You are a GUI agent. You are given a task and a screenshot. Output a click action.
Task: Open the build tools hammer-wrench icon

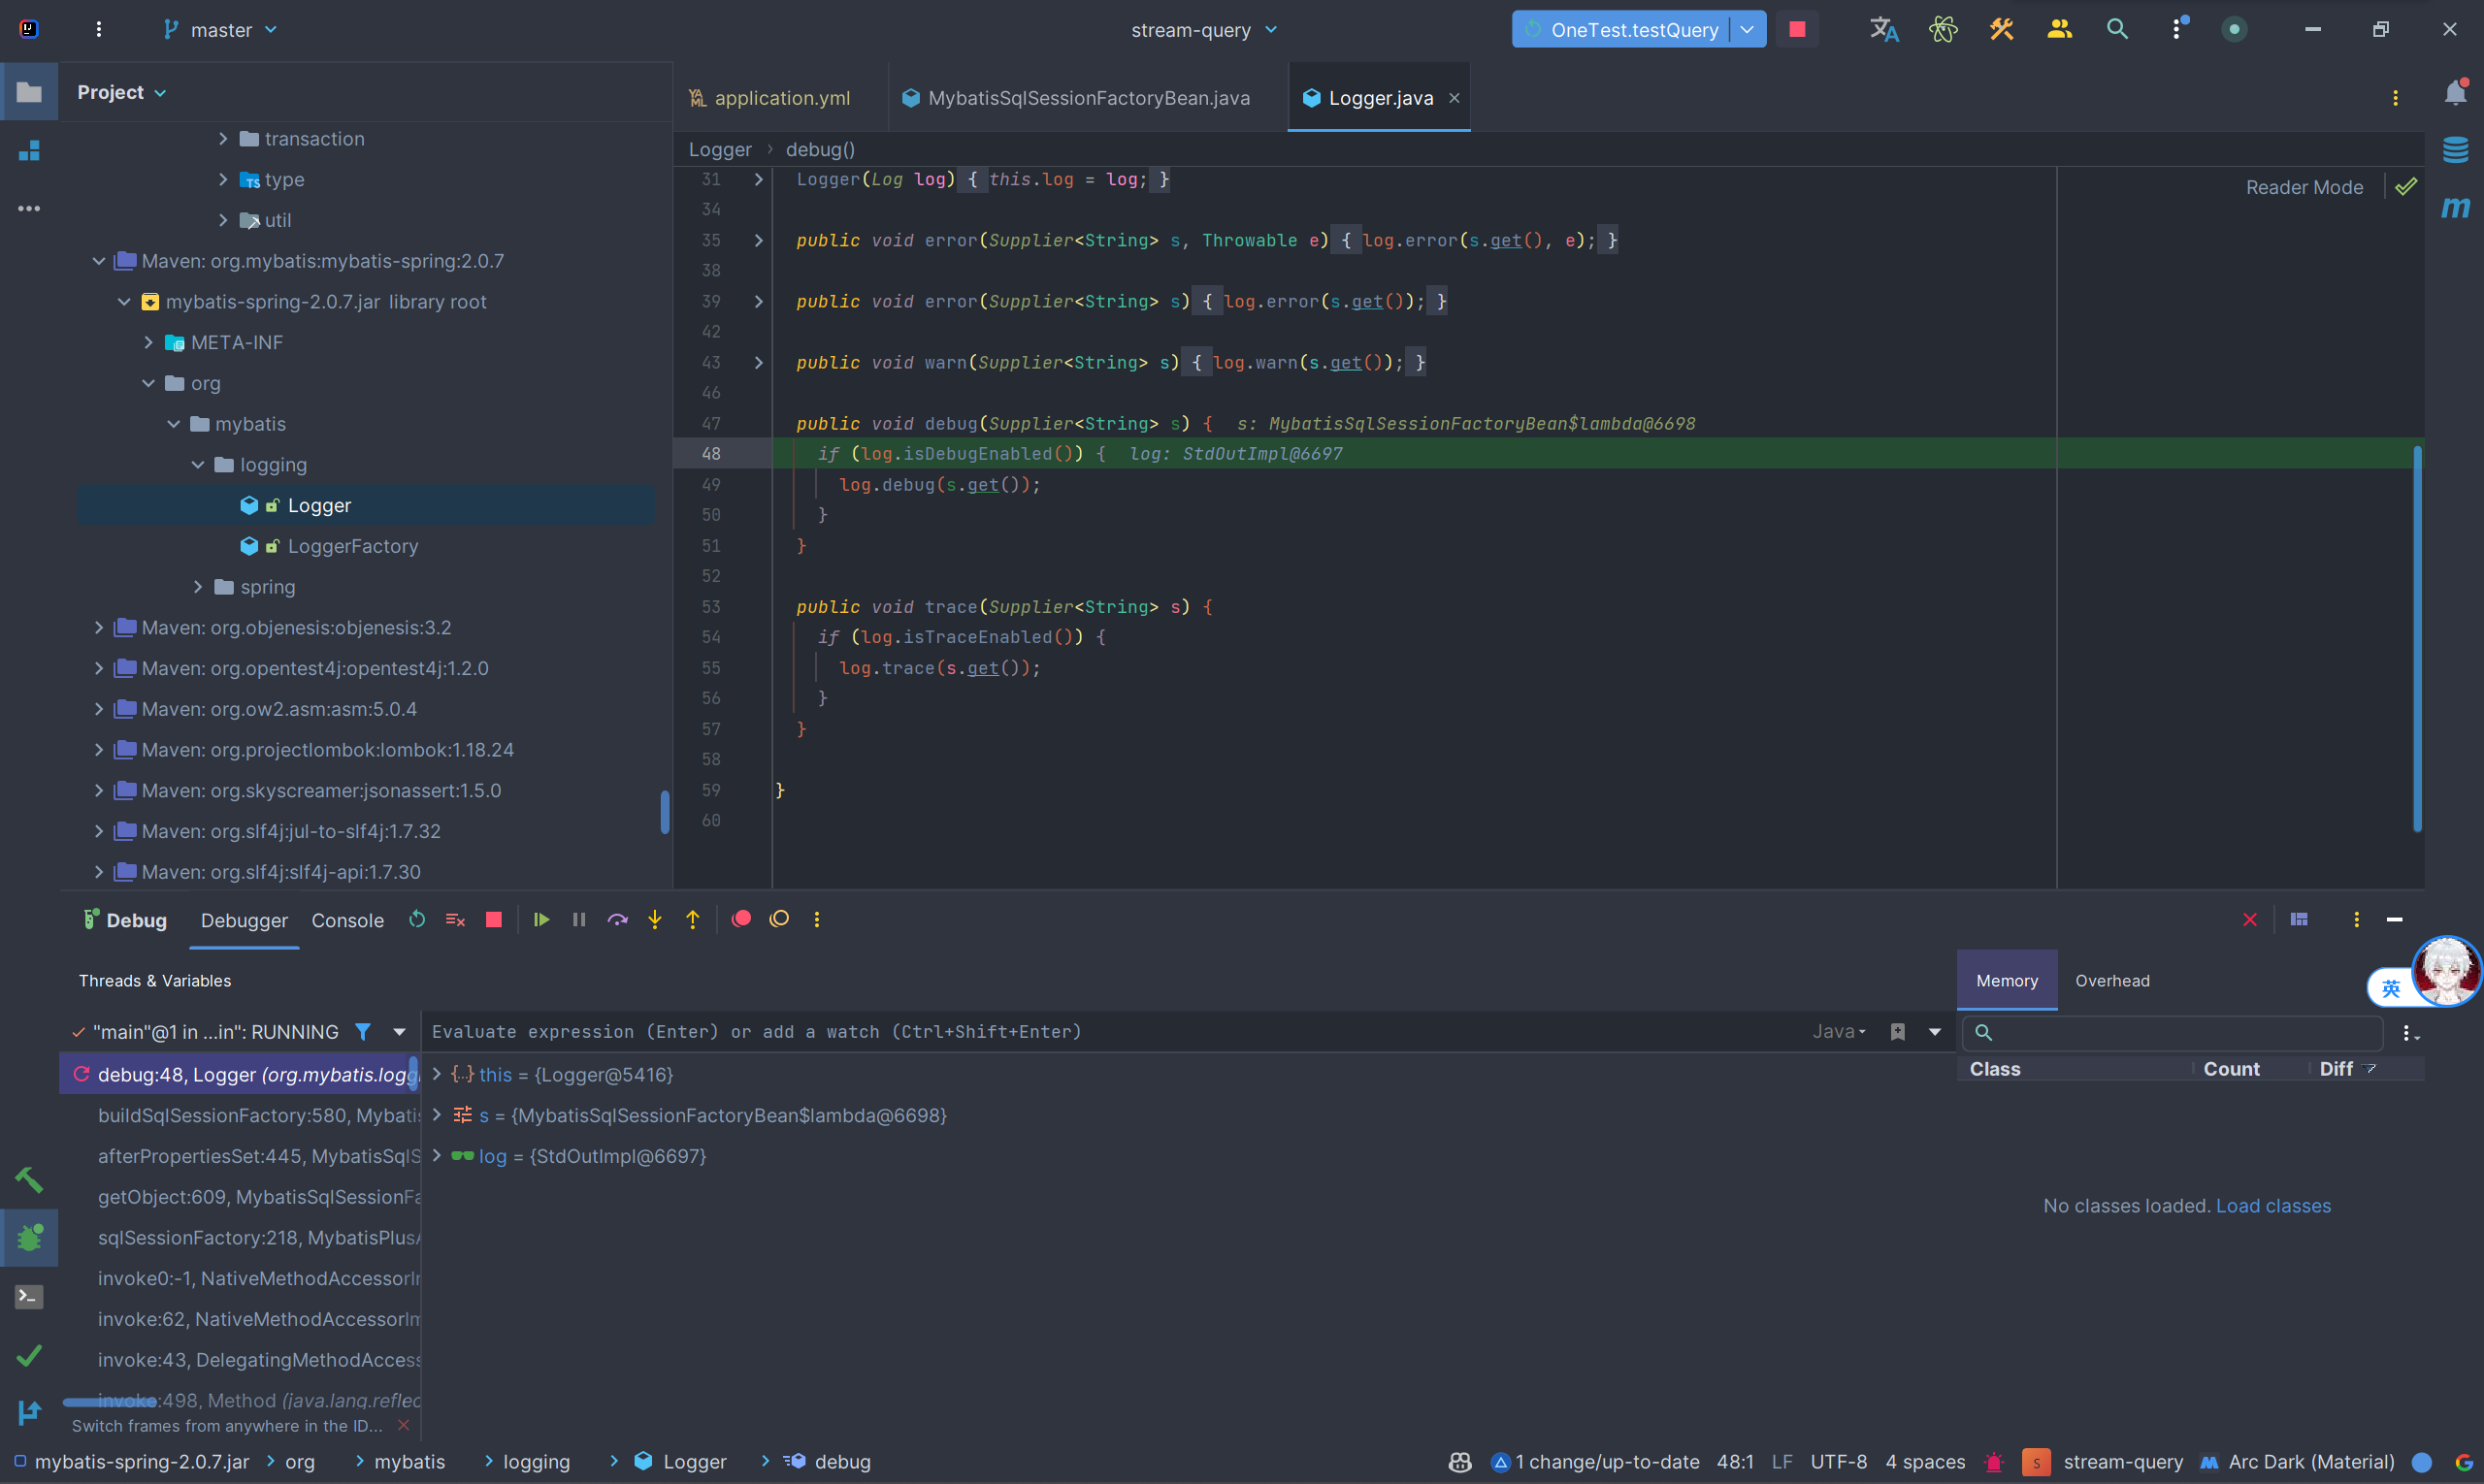(x=2001, y=29)
